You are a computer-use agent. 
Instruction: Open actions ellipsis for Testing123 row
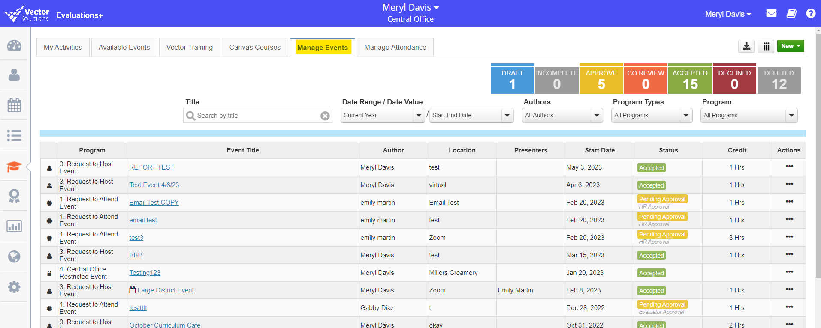pos(789,272)
